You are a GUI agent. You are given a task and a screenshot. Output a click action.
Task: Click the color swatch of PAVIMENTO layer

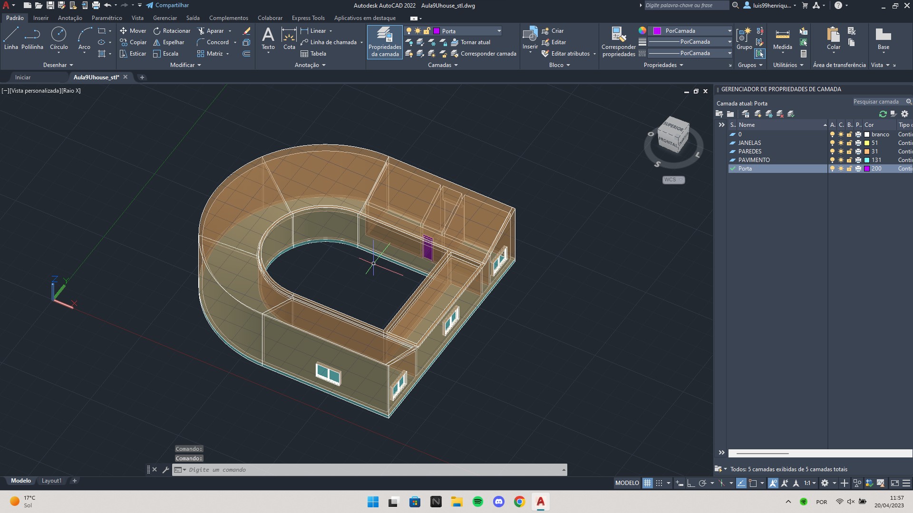pos(867,160)
